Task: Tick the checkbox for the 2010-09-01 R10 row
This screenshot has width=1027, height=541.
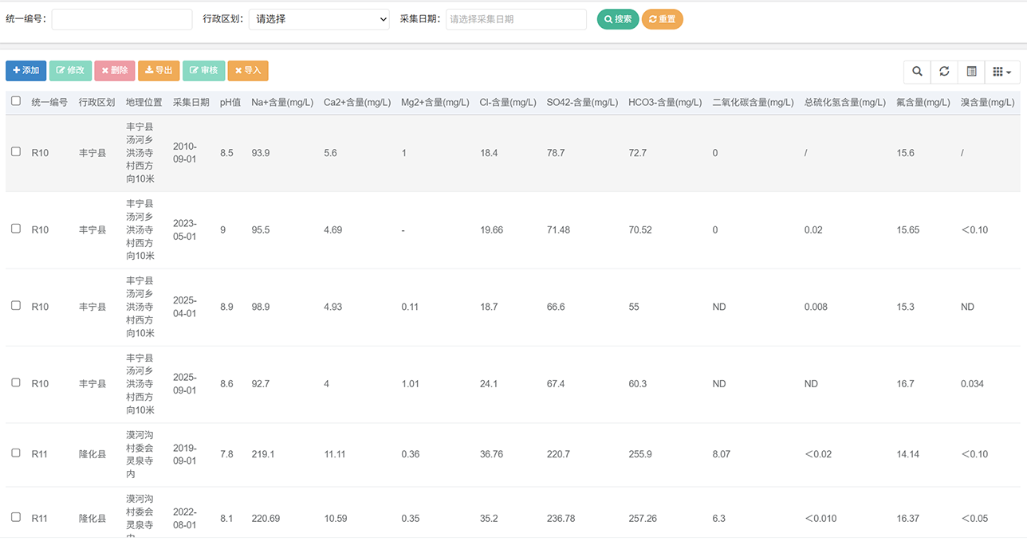Action: coord(16,151)
